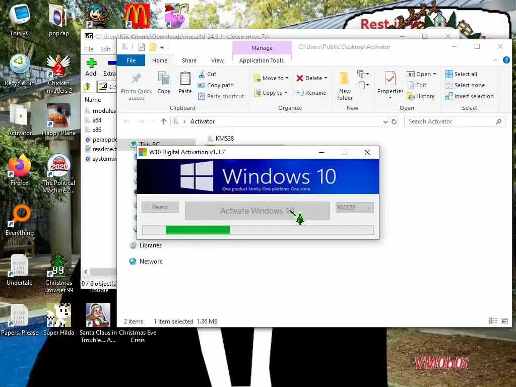Open The Political Machine 2020 shortcut

(58, 173)
